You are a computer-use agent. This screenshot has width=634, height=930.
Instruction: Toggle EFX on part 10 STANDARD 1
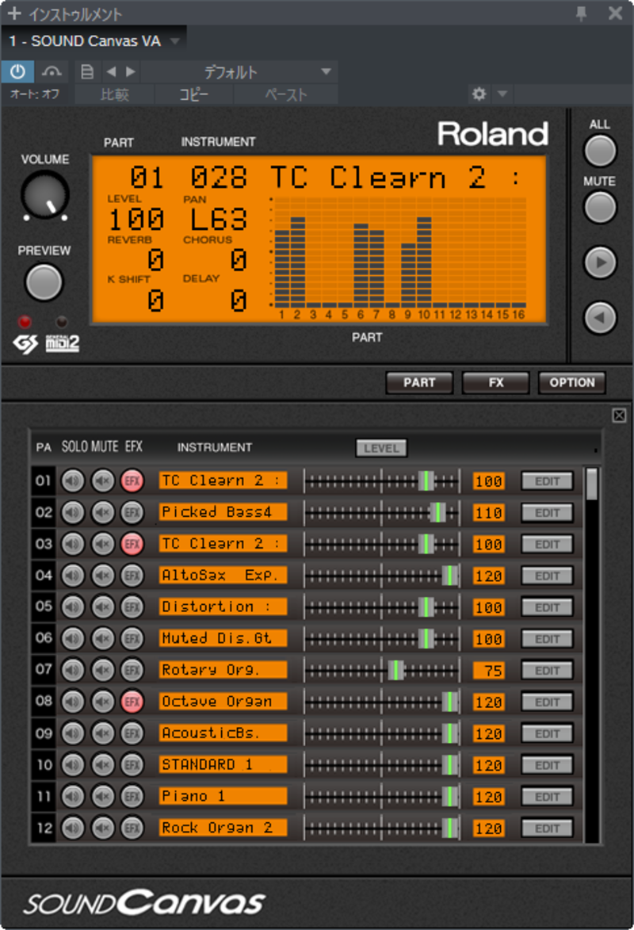click(132, 764)
